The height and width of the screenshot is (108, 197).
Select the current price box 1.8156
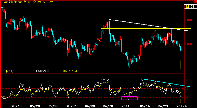pyautogui.click(x=190, y=7)
